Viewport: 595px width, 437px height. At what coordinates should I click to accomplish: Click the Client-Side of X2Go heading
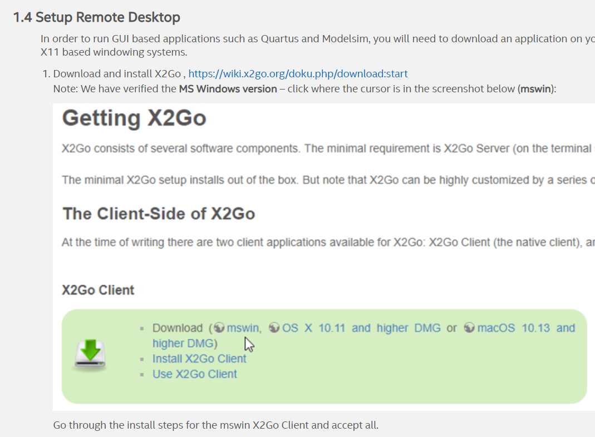158,213
